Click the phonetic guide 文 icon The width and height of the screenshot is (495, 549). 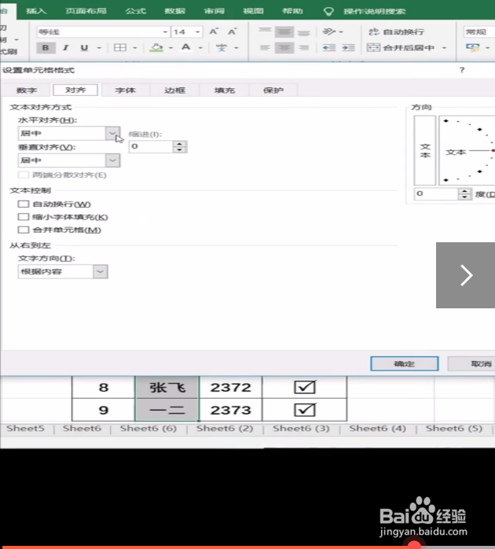pyautogui.click(x=221, y=48)
